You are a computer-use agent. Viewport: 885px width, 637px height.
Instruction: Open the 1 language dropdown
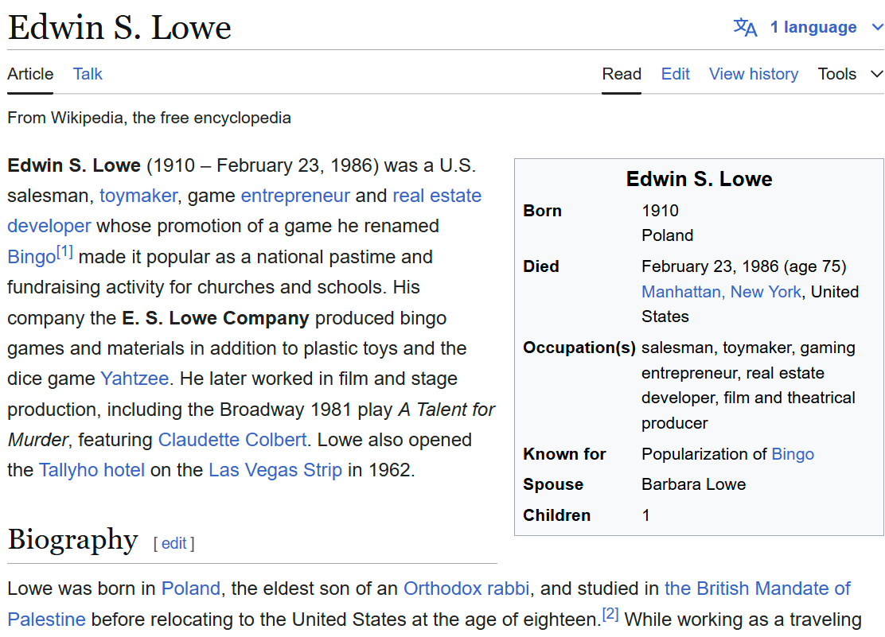813,27
